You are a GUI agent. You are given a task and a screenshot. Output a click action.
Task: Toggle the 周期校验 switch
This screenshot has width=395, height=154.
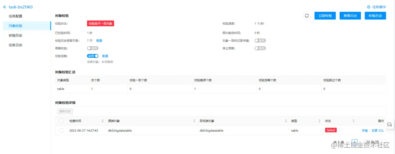coord(93,48)
